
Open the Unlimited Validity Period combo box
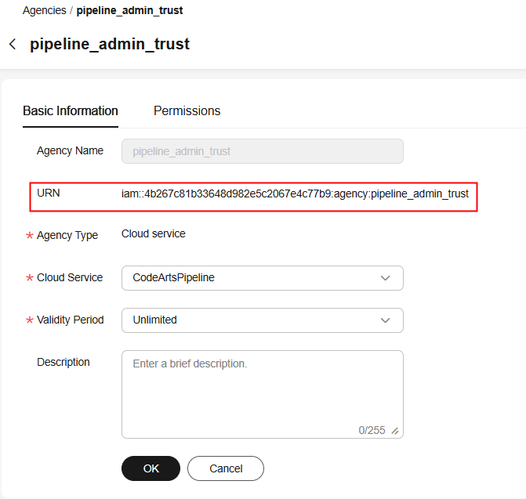click(x=251, y=320)
